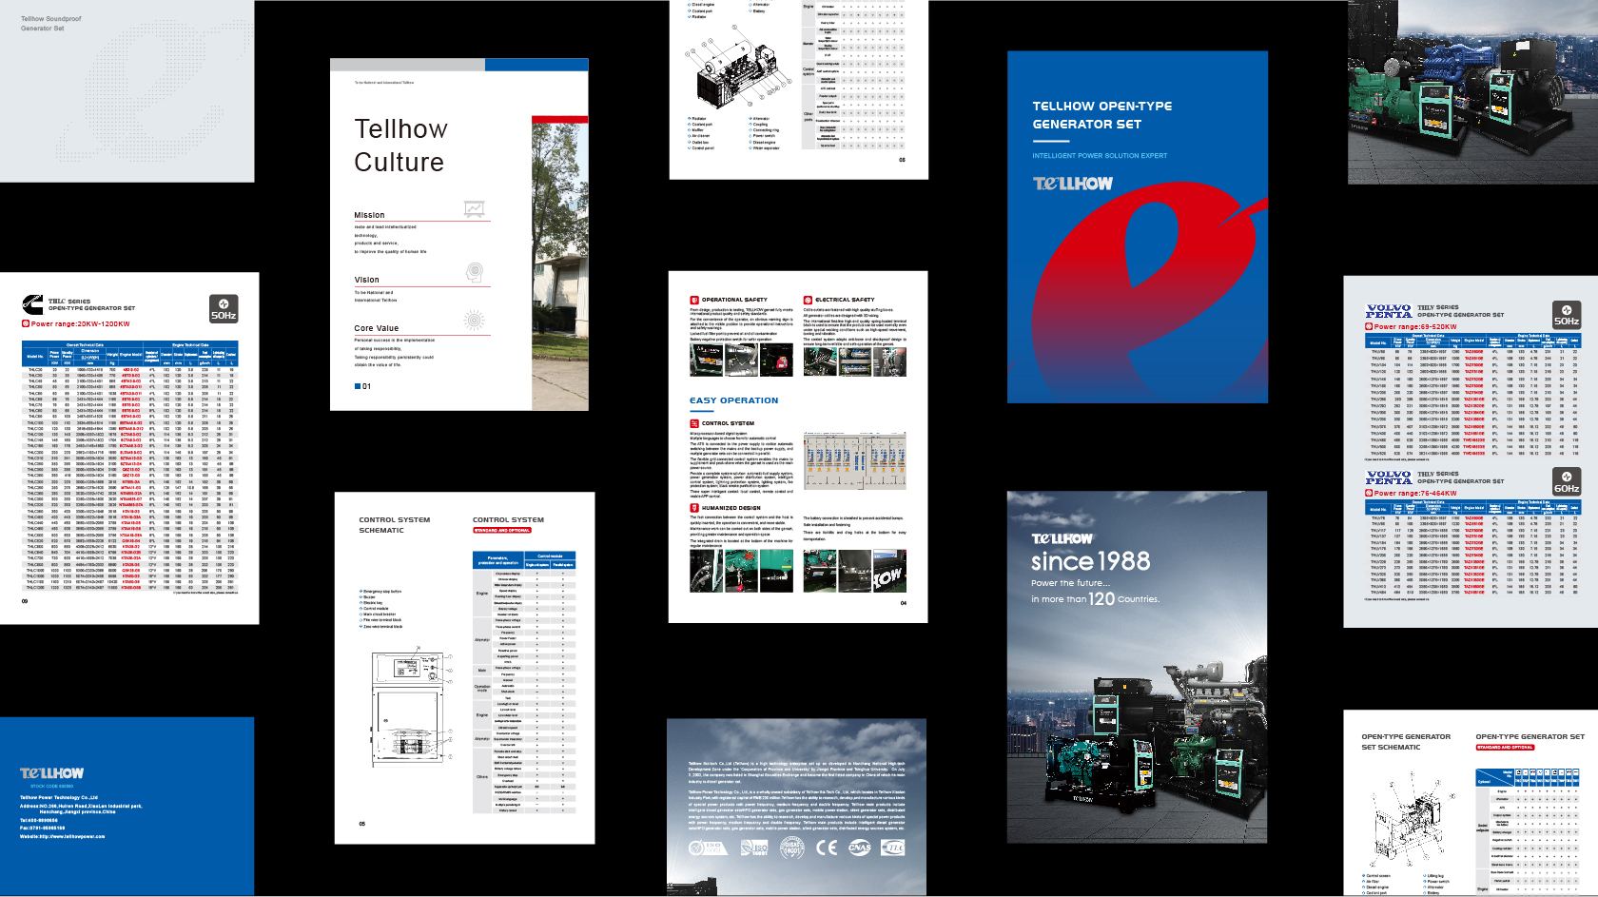Select 'Power the future...' text
Image resolution: width=1598 pixels, height=897 pixels.
(1071, 583)
